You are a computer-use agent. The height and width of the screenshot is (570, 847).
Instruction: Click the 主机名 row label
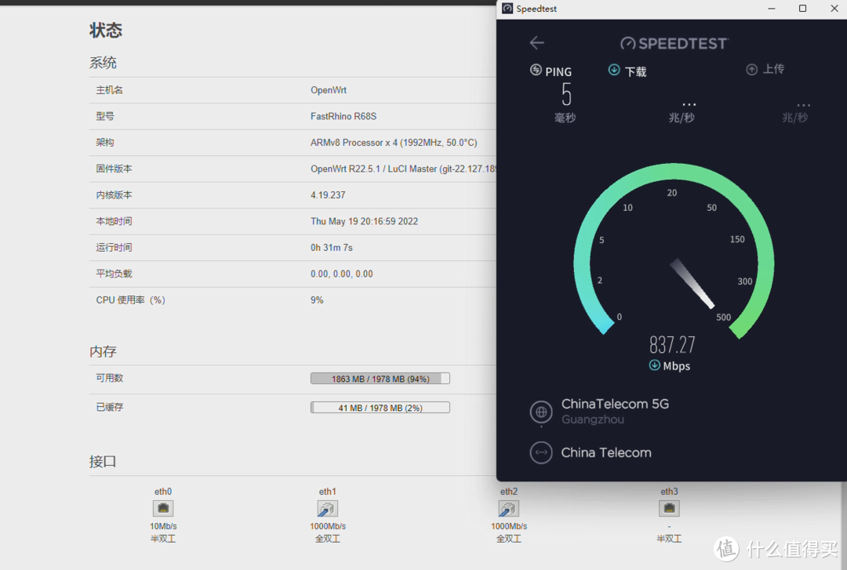click(110, 90)
